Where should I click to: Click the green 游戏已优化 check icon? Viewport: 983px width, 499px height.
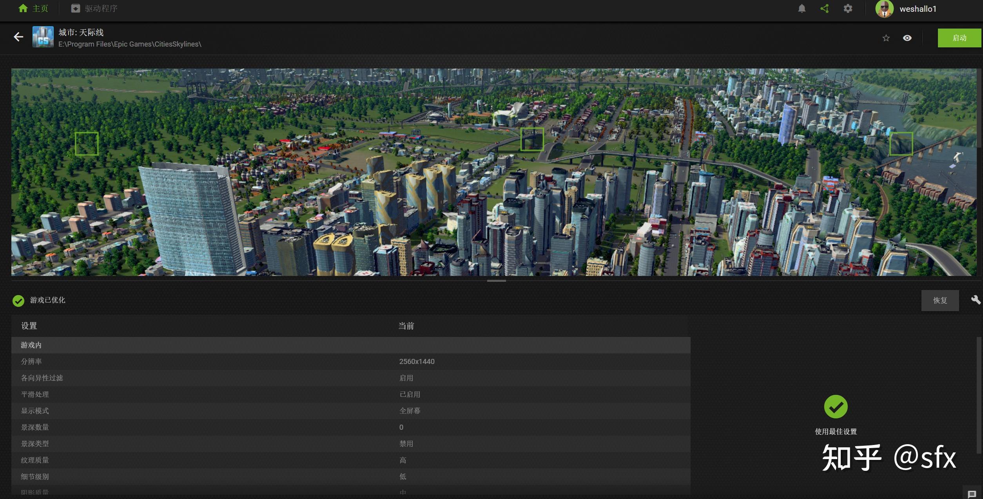point(18,301)
